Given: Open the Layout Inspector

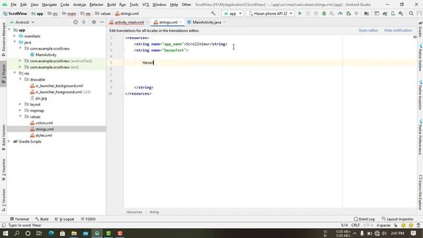Looking at the screenshot, I should pyautogui.click(x=397, y=219).
